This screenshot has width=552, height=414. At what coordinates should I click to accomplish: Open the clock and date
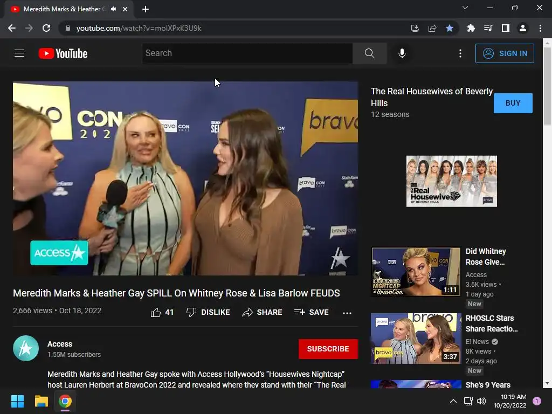[510, 401]
